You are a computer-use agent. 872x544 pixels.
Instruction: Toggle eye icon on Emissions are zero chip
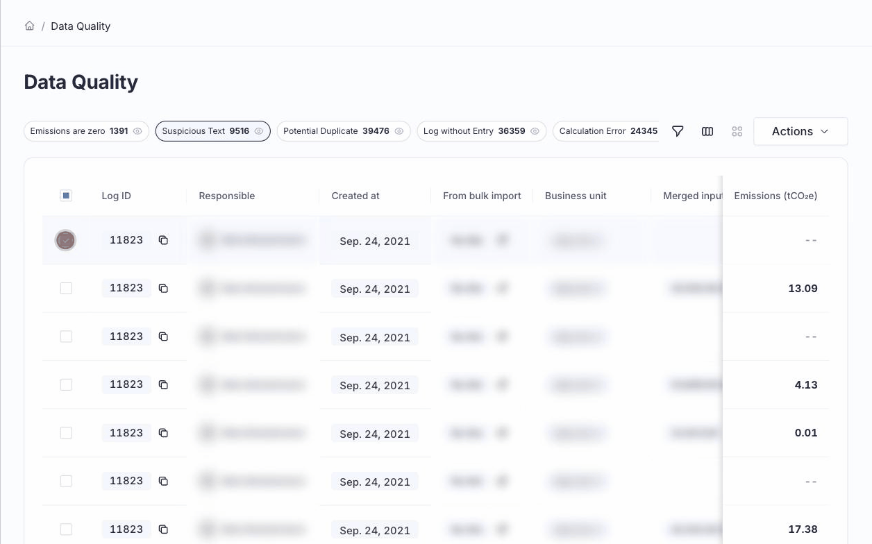(137, 131)
